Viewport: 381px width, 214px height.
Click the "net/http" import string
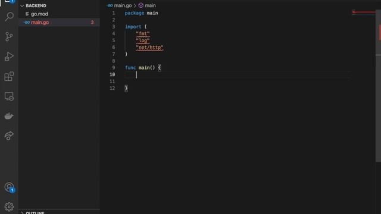click(149, 48)
